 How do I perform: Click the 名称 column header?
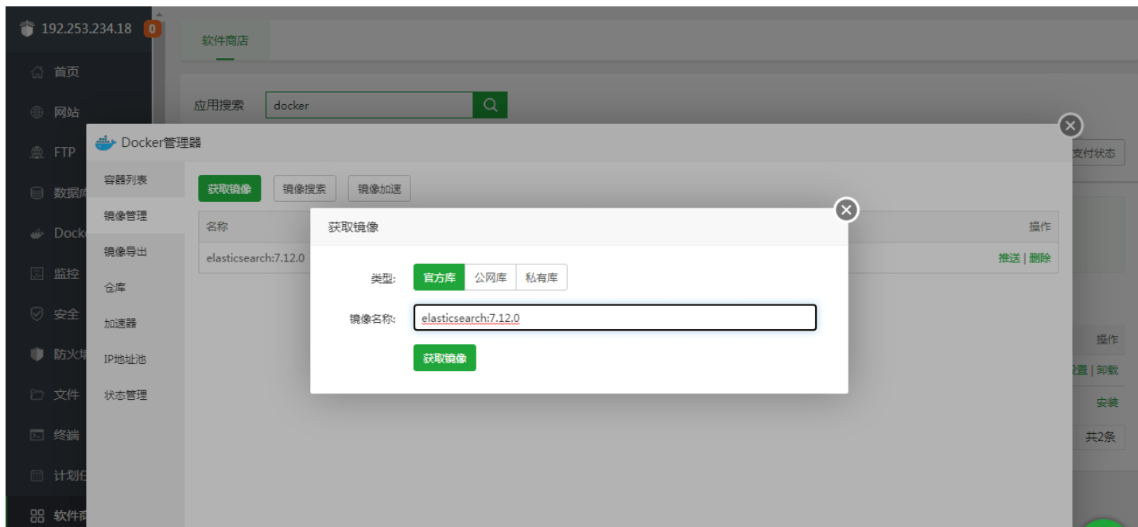point(217,227)
